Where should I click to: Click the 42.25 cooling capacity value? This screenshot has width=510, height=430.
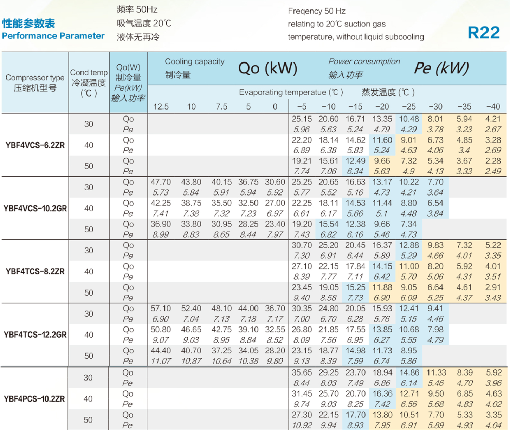pos(161,203)
